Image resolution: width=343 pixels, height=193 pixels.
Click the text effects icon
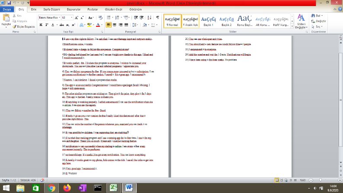click(82, 25)
